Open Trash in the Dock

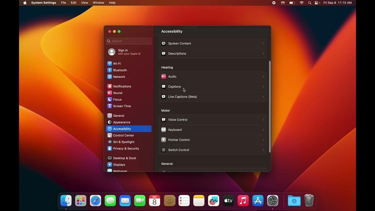coord(309,200)
